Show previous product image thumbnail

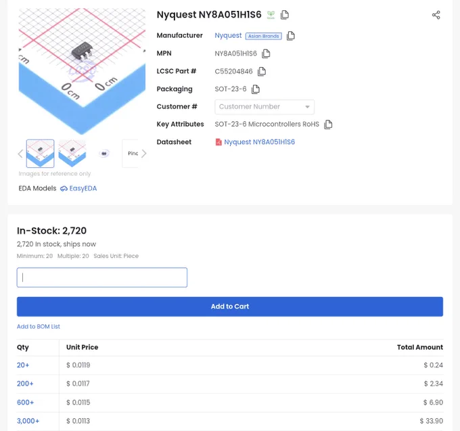(20, 154)
